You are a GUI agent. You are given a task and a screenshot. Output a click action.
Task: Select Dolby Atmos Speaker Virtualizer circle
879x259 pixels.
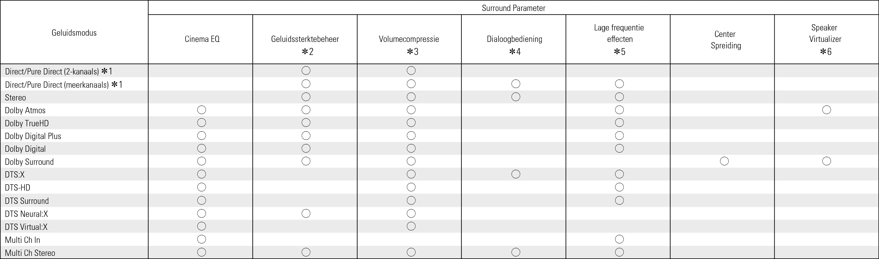[x=827, y=110]
